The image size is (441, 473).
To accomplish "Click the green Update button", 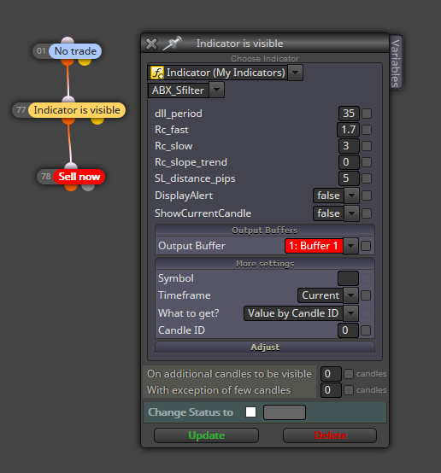I will (x=206, y=435).
